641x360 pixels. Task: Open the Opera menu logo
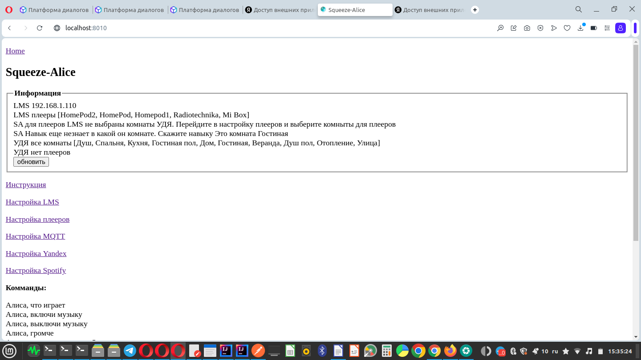(9, 10)
